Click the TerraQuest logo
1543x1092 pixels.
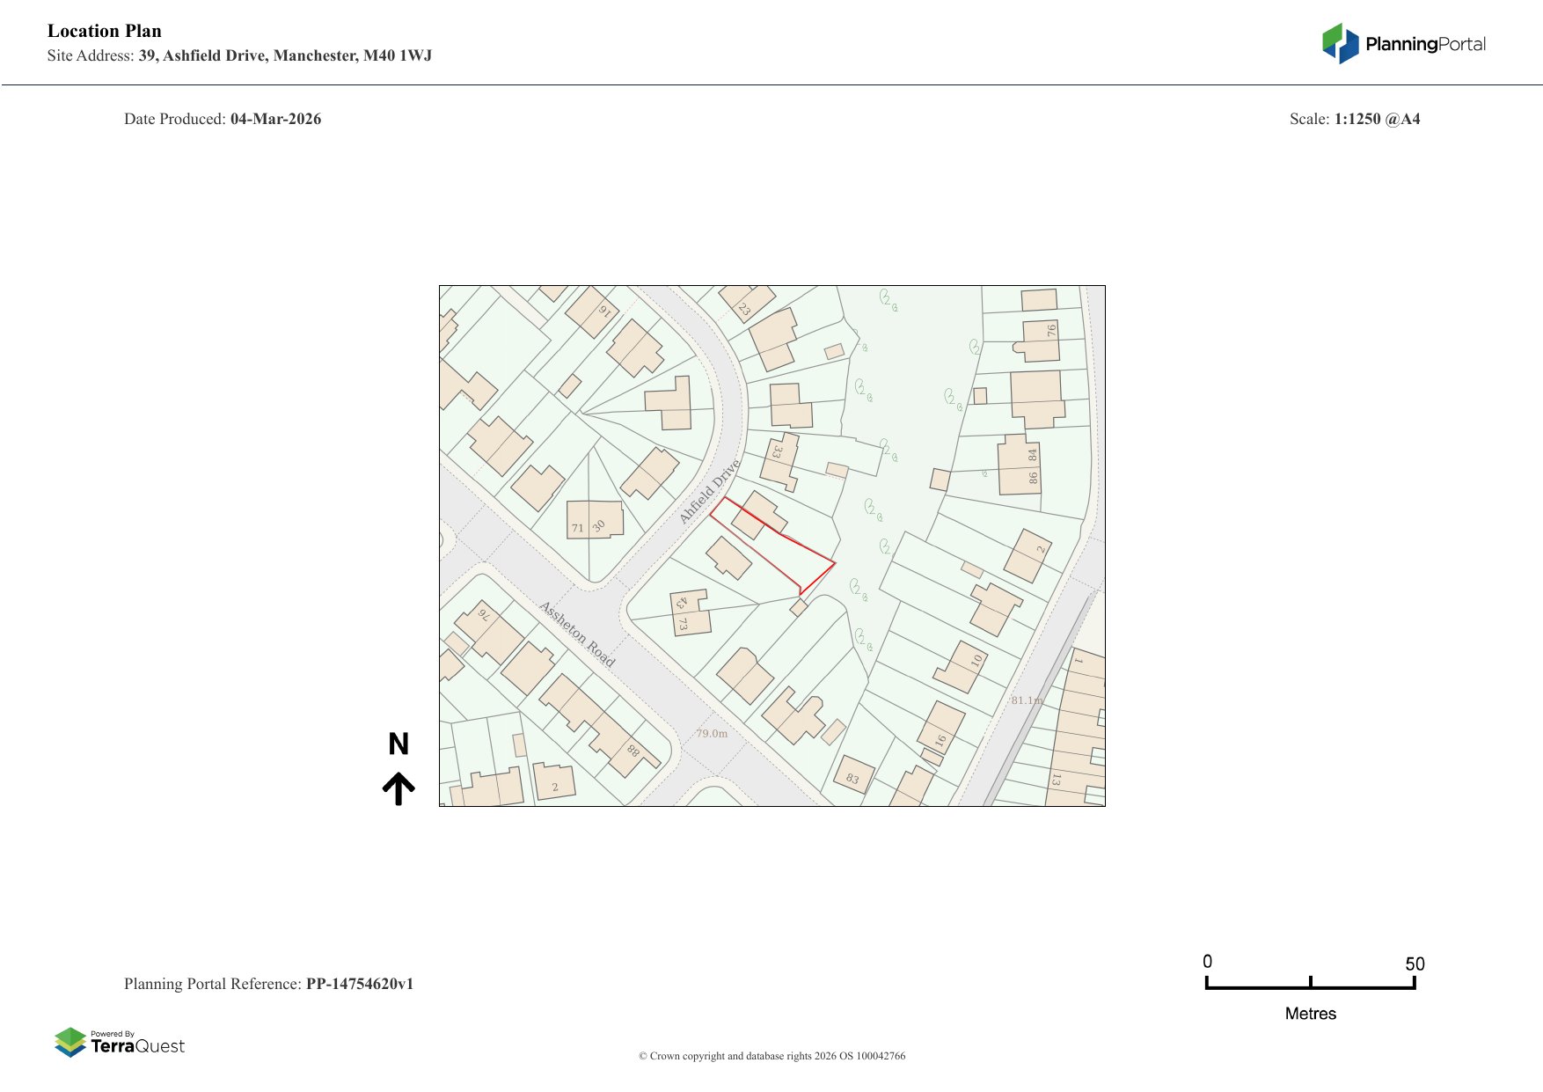120,1042
